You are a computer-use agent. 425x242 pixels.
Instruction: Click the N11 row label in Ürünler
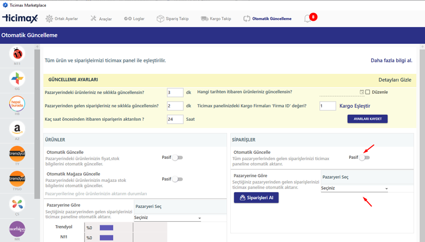click(x=64, y=237)
